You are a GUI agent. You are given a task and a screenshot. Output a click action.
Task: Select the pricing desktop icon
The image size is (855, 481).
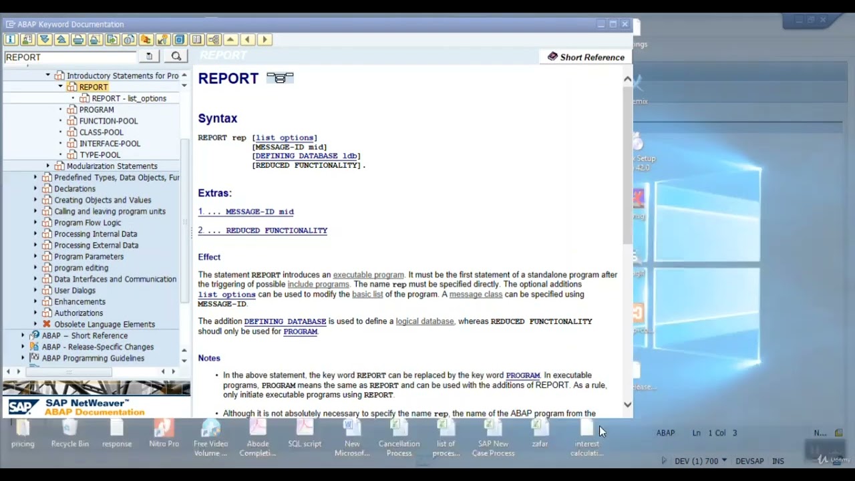[x=23, y=432]
